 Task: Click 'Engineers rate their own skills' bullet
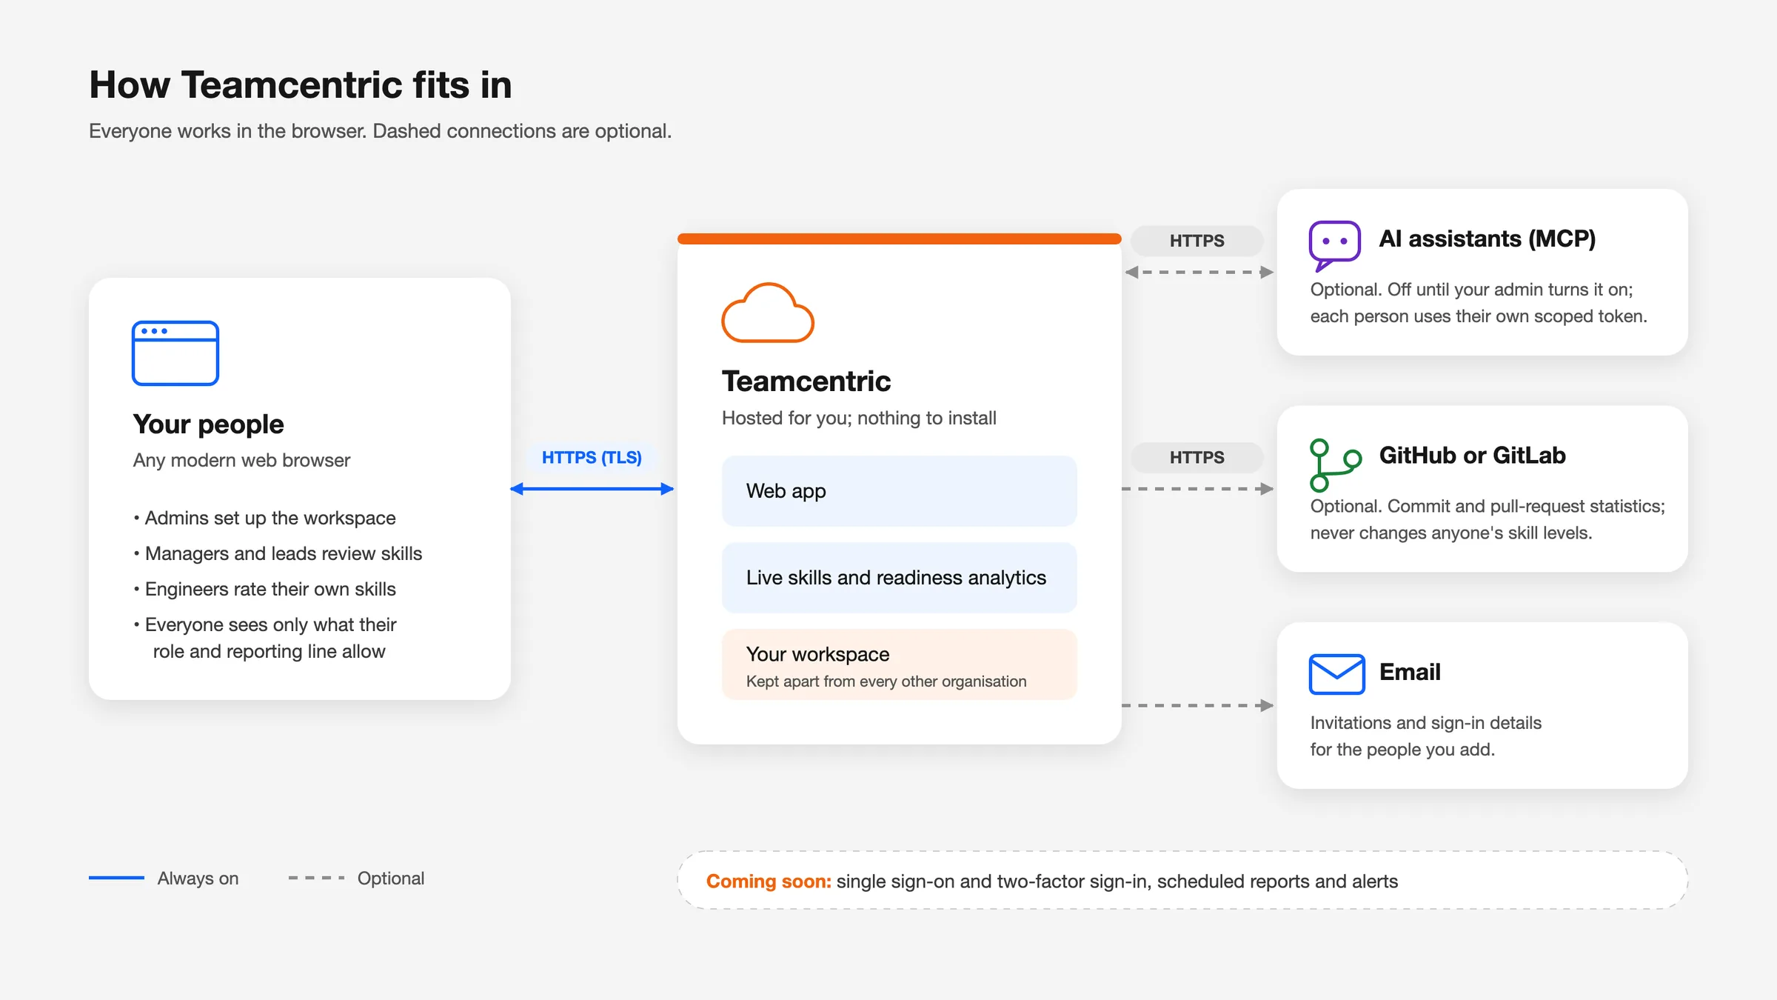[265, 589]
